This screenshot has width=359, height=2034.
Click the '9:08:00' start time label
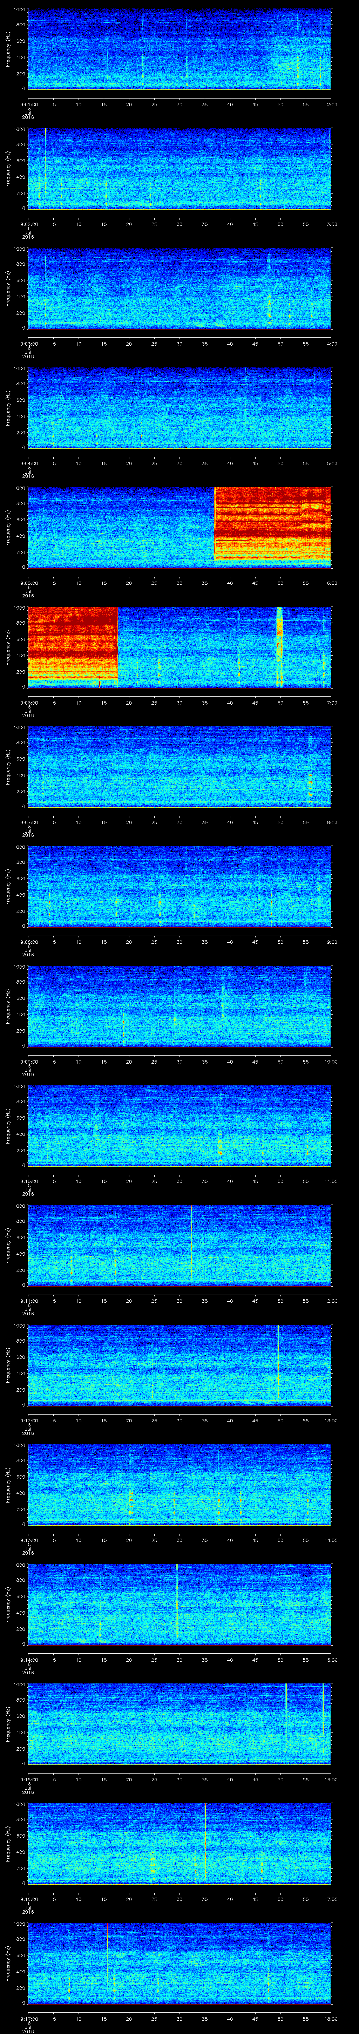(28, 941)
